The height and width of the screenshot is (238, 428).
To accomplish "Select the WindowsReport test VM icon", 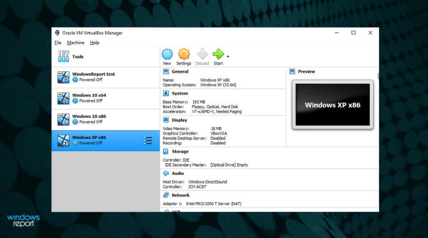I will [63, 77].
